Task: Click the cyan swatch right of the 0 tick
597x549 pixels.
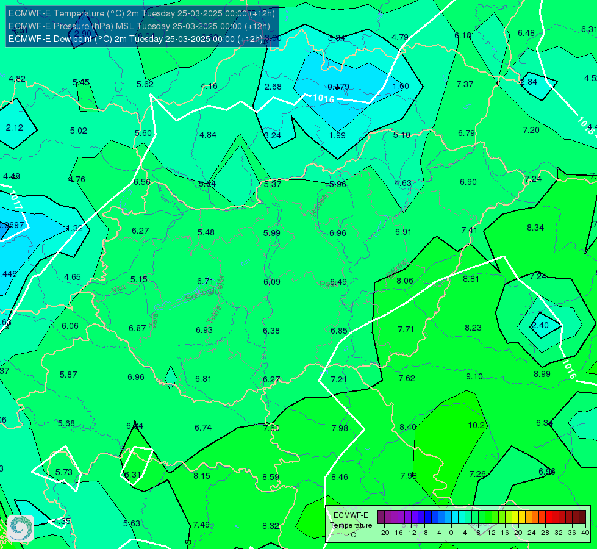Action: pyautogui.click(x=455, y=517)
